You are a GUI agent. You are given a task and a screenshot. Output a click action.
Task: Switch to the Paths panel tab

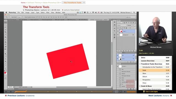coord(123,53)
